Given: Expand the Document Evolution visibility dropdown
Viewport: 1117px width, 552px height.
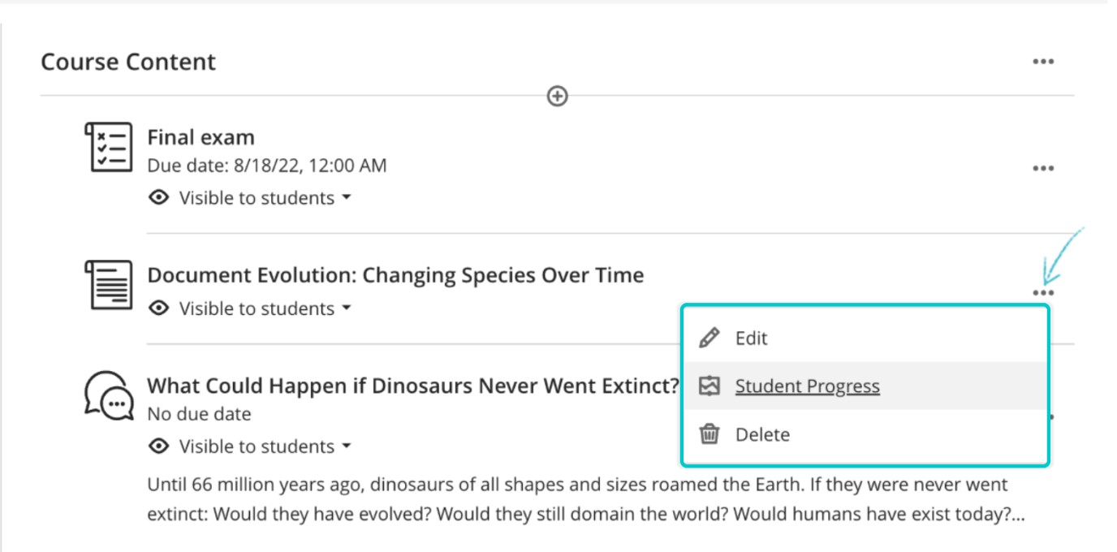Looking at the screenshot, I should pos(347,308).
